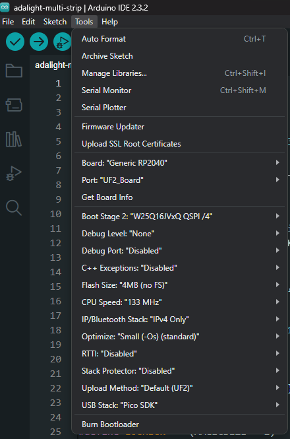The height and width of the screenshot is (439, 290).
Task: Click Get Board Info
Action: tap(179, 197)
